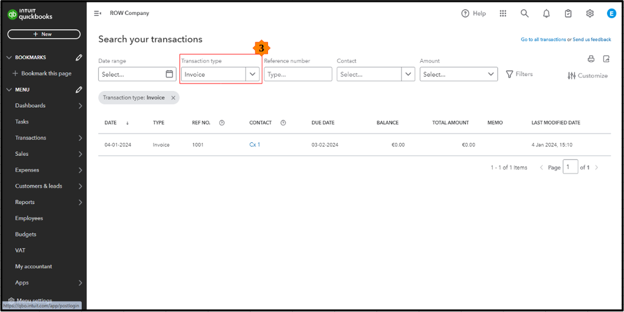Expand Reports submenu
This screenshot has width=624, height=312.
tap(81, 202)
